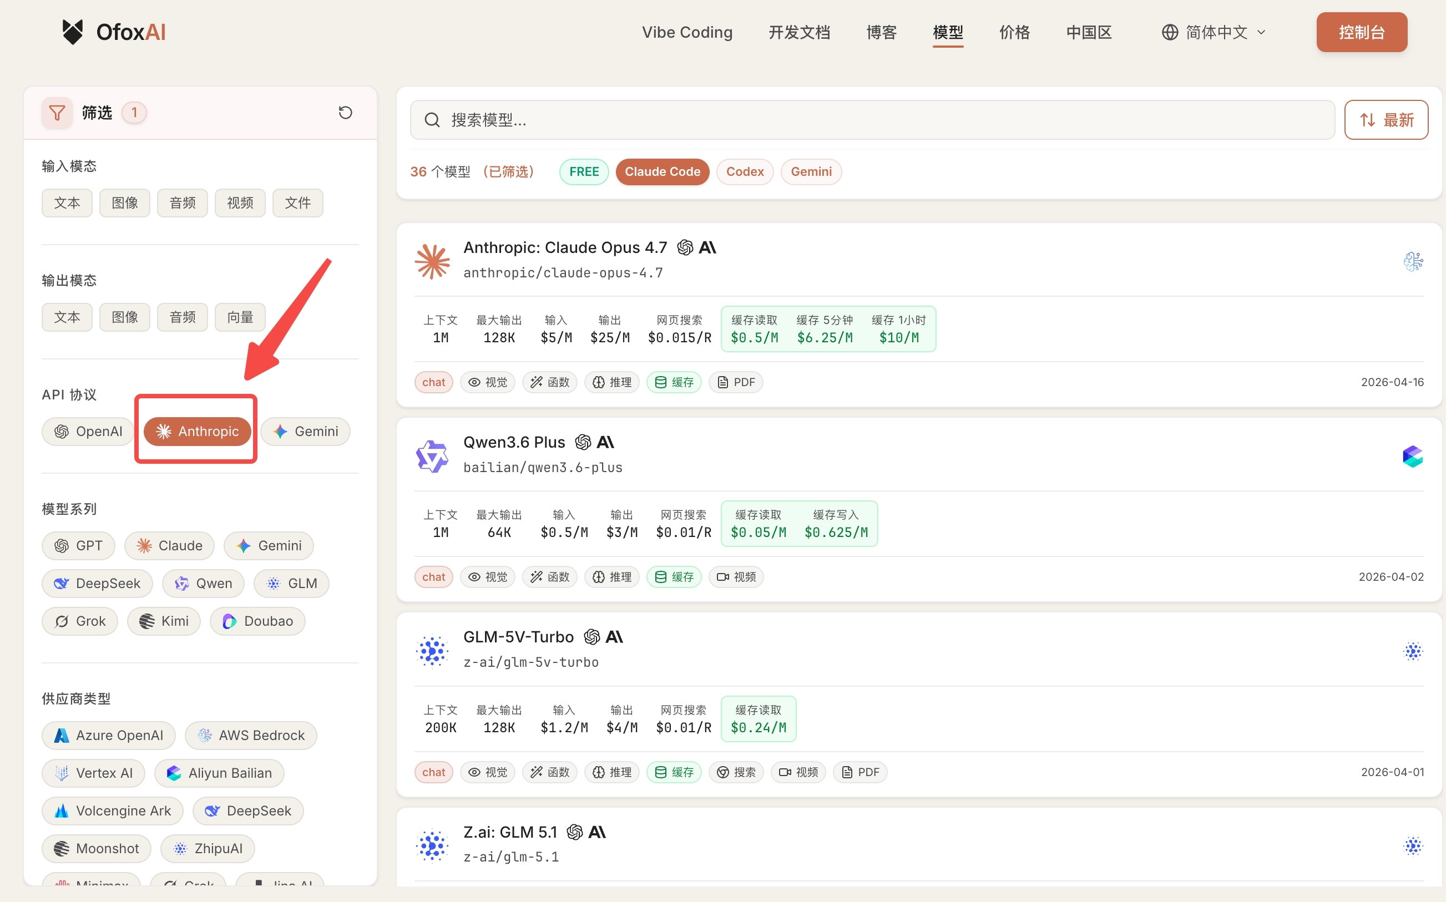
Task: Toggle the Doubao model series filter
Action: (257, 621)
